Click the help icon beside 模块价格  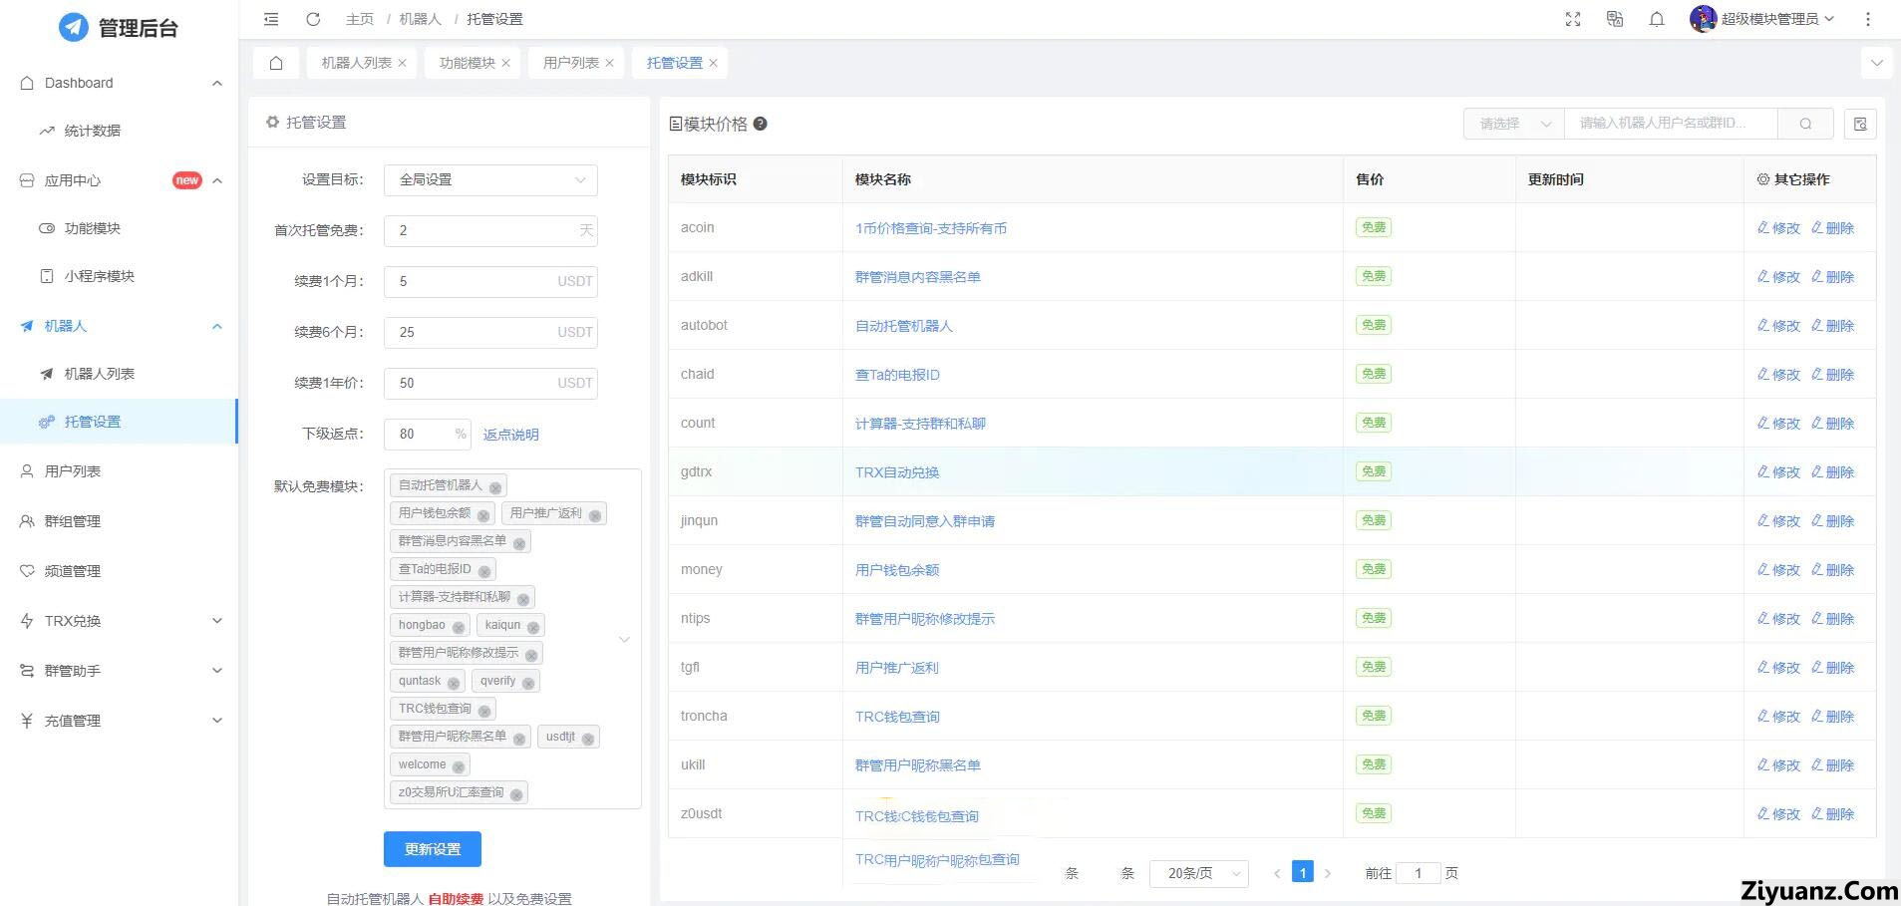[x=761, y=124]
